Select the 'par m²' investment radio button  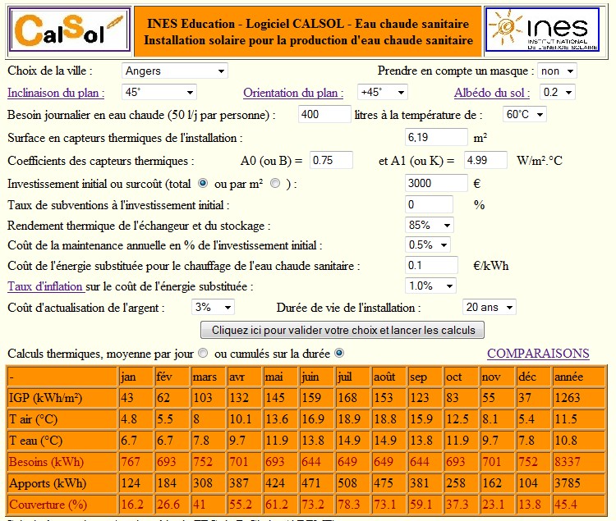tap(275, 183)
